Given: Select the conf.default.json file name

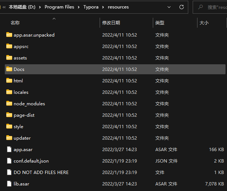Looking at the screenshot, I should [31, 161].
